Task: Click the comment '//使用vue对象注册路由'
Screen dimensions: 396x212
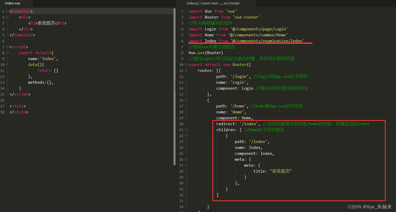Action: click(x=212, y=47)
